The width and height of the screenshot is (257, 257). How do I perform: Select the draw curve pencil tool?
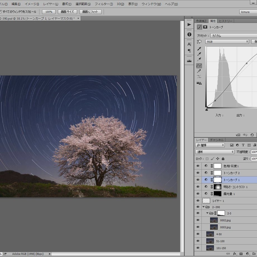[199, 71]
